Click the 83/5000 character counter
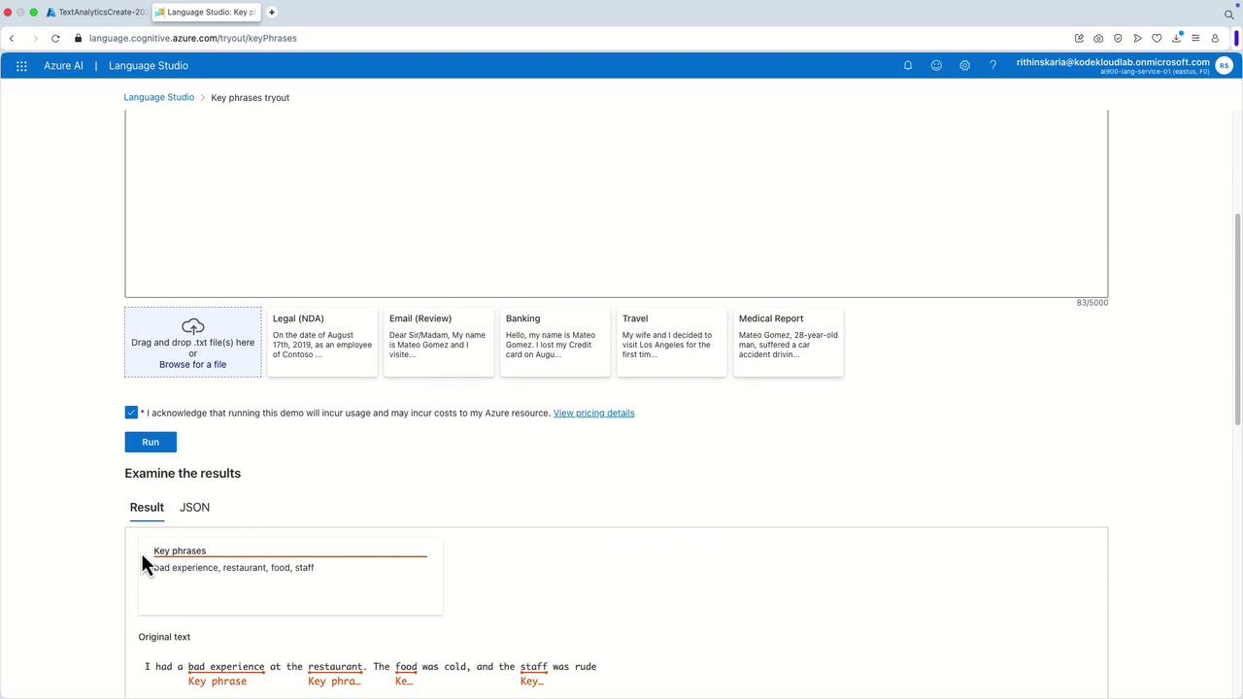1243x699 pixels. point(1092,303)
